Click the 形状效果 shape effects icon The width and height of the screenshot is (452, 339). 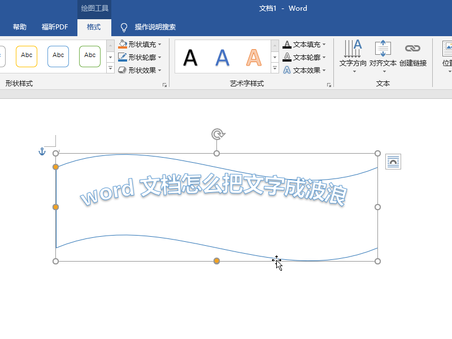[123, 70]
